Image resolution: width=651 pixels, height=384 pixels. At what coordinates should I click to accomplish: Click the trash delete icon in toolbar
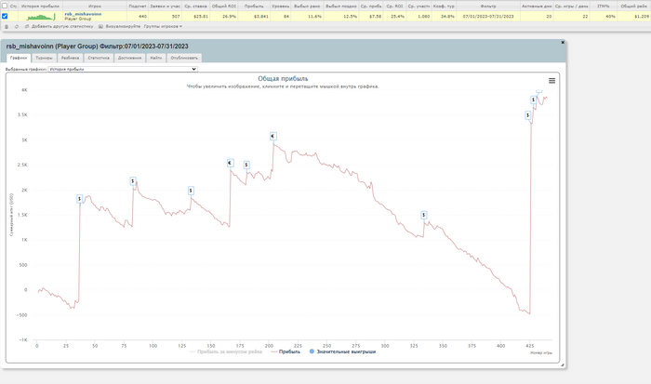pos(7,27)
